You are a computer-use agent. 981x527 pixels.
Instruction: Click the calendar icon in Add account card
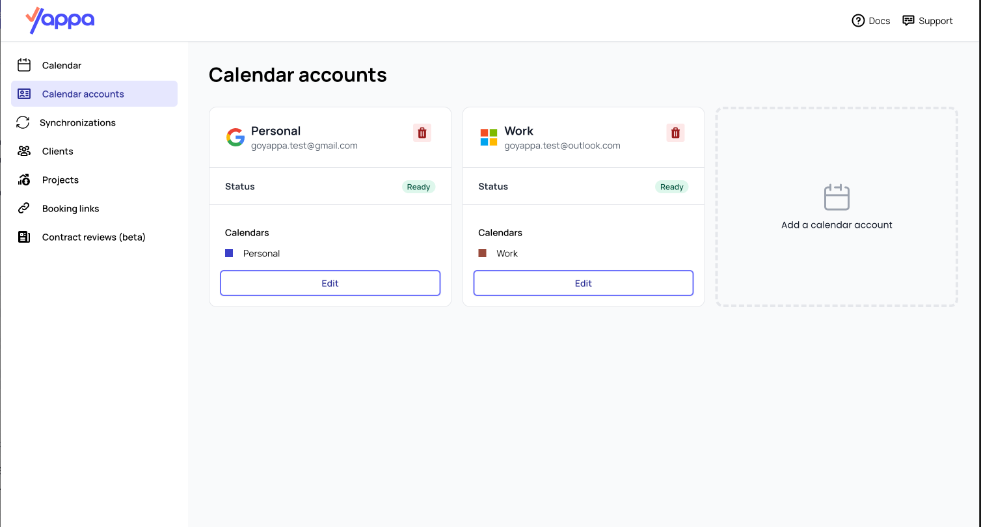tap(837, 197)
